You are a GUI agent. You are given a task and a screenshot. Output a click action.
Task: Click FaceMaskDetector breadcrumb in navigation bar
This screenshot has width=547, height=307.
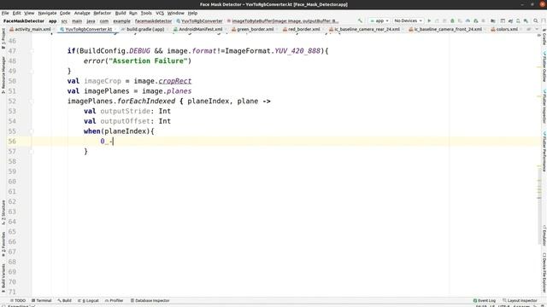(x=24, y=20)
